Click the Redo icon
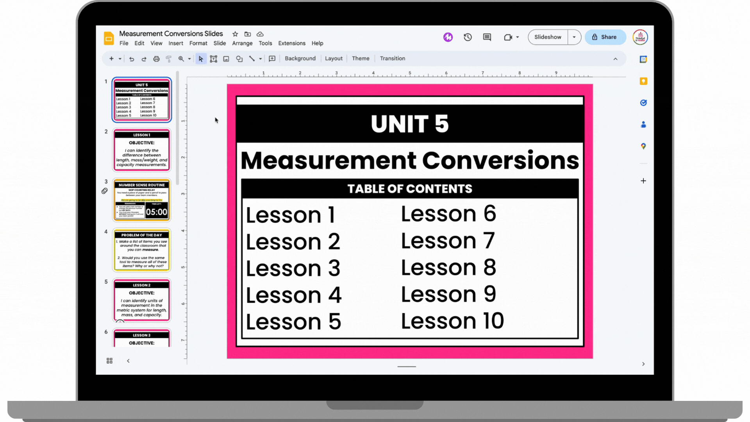 [x=144, y=59]
